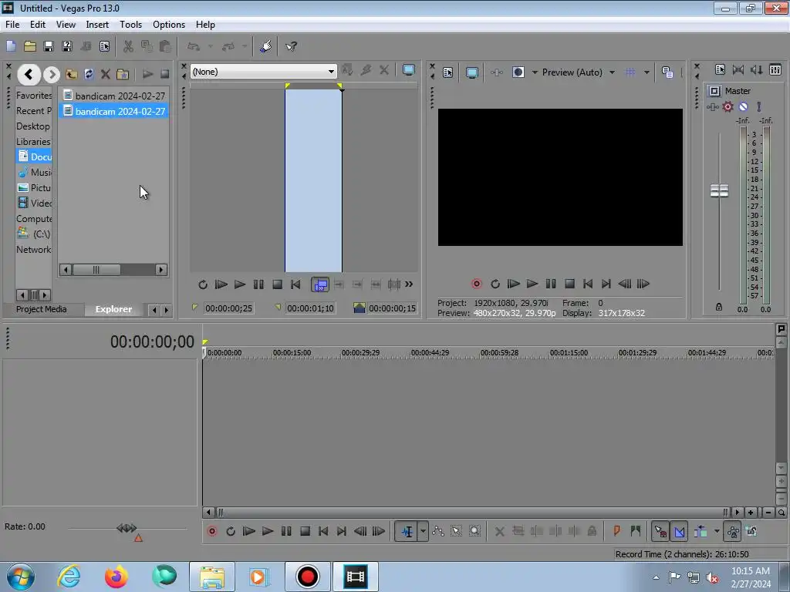Toggle Automatic Crossfades in the timeline toolbar
The width and height of the screenshot is (790, 592).
point(679,531)
